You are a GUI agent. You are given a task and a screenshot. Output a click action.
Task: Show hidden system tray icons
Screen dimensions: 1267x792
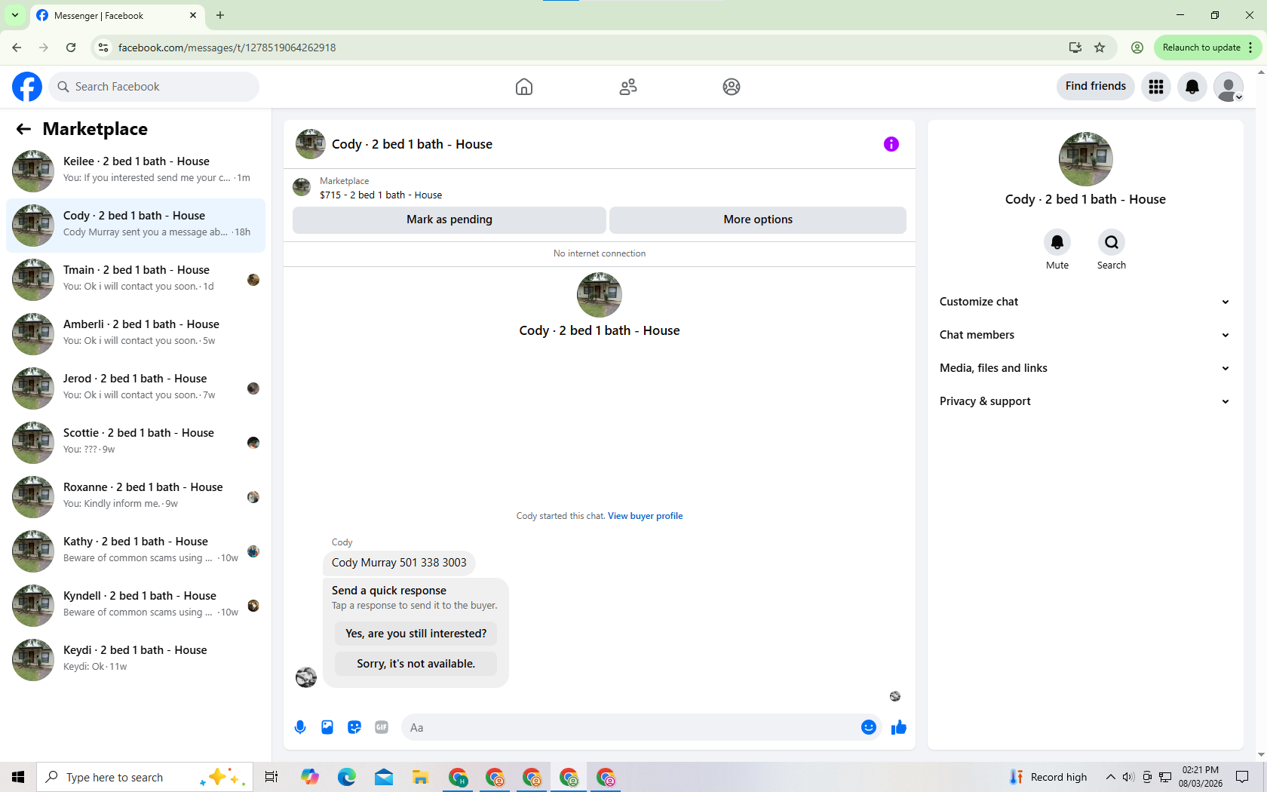[x=1110, y=777]
